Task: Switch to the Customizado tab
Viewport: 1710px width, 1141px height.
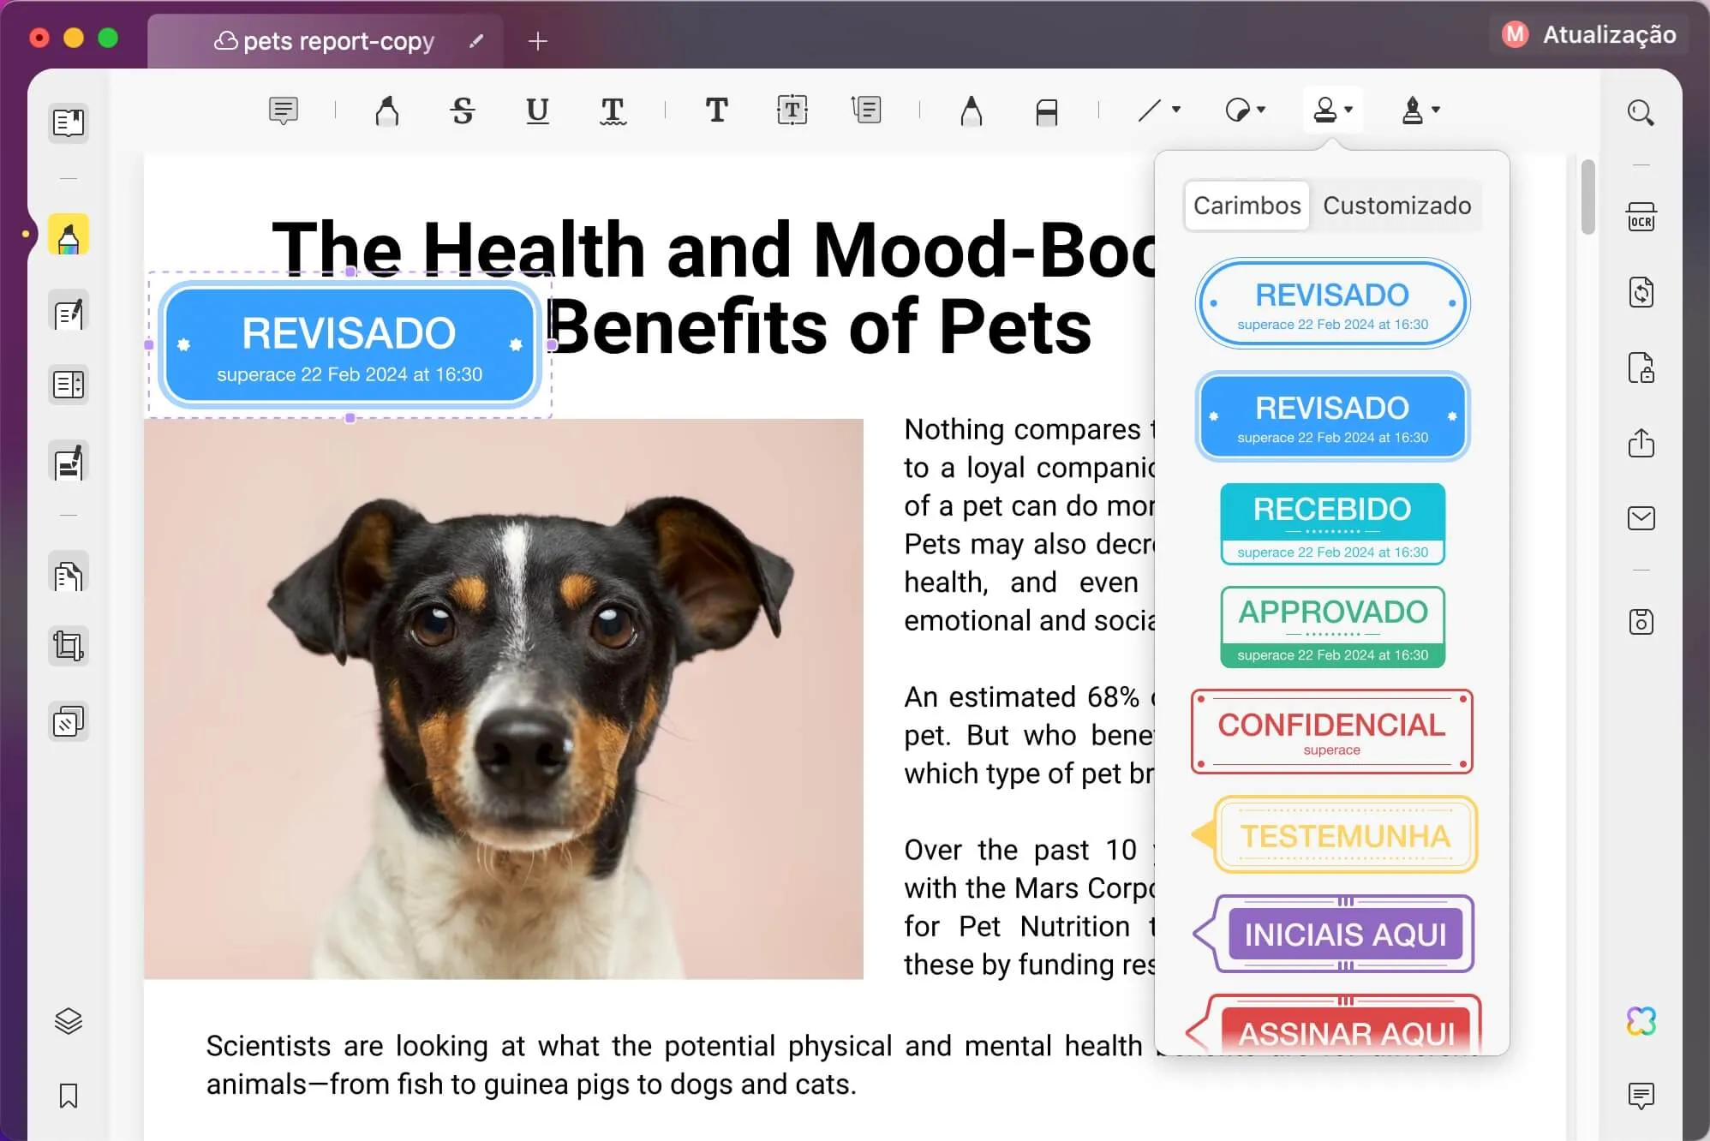Action: tap(1396, 206)
